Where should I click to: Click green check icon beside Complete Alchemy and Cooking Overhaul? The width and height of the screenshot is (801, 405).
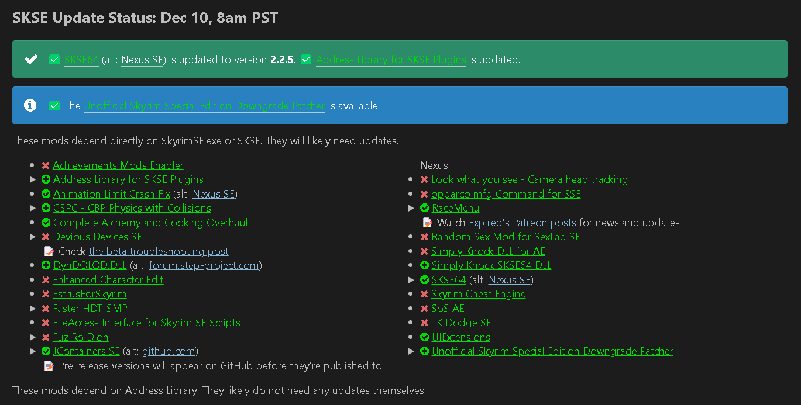click(x=46, y=223)
